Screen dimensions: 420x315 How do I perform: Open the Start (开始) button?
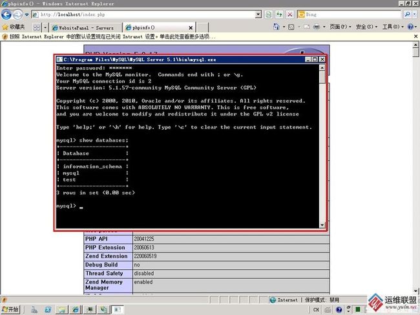point(10,309)
